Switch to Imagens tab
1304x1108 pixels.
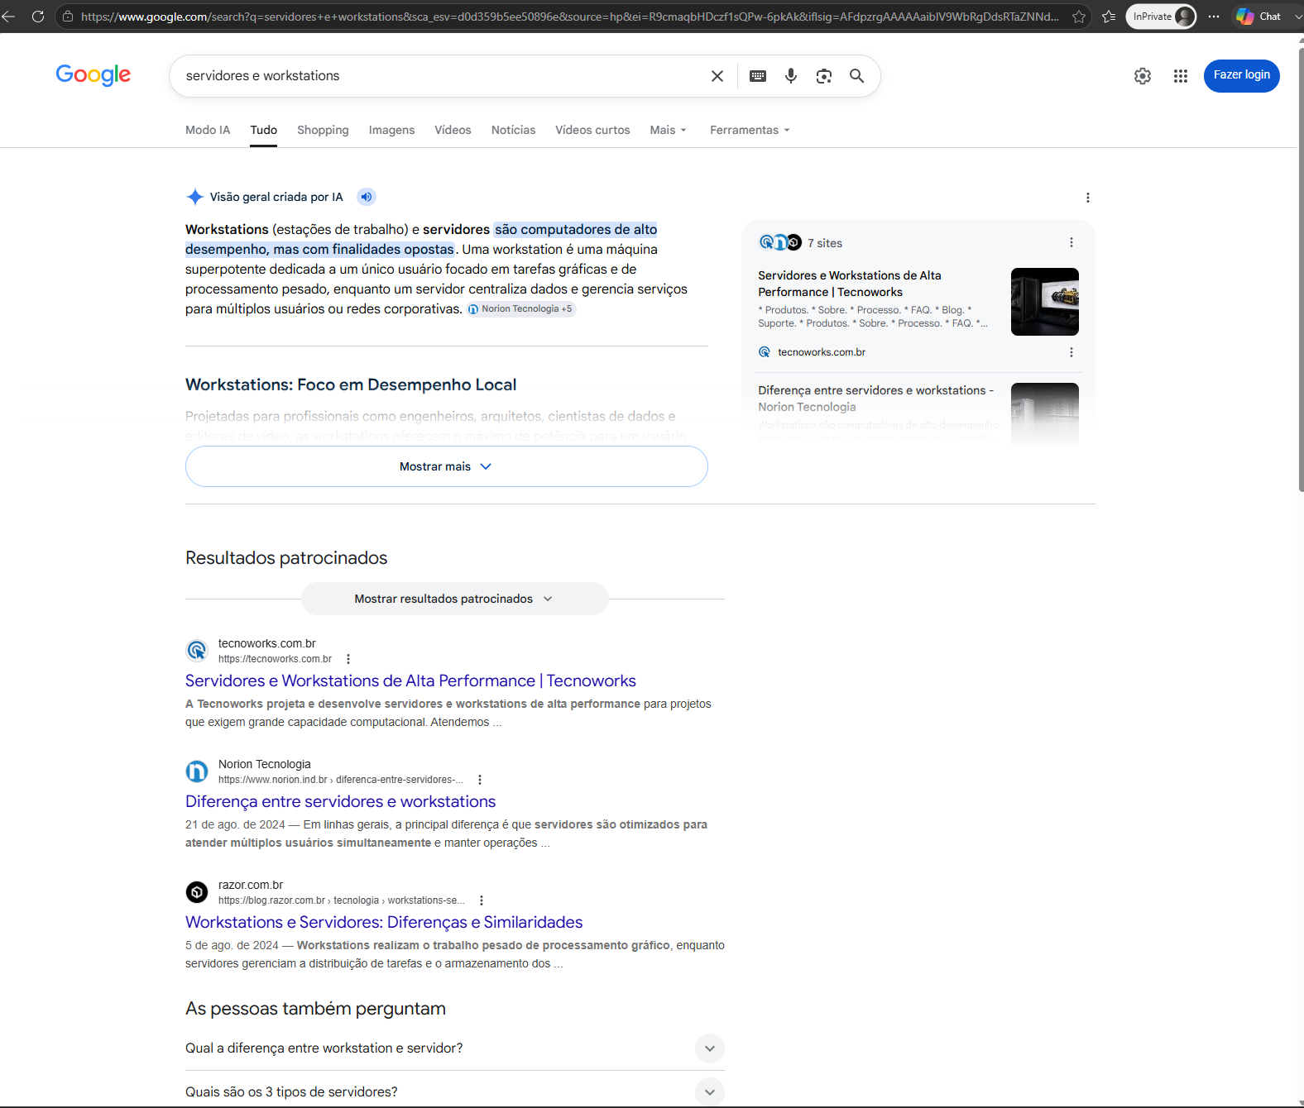point(391,130)
